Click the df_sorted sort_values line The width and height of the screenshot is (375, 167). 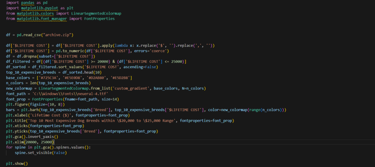tap(82, 67)
